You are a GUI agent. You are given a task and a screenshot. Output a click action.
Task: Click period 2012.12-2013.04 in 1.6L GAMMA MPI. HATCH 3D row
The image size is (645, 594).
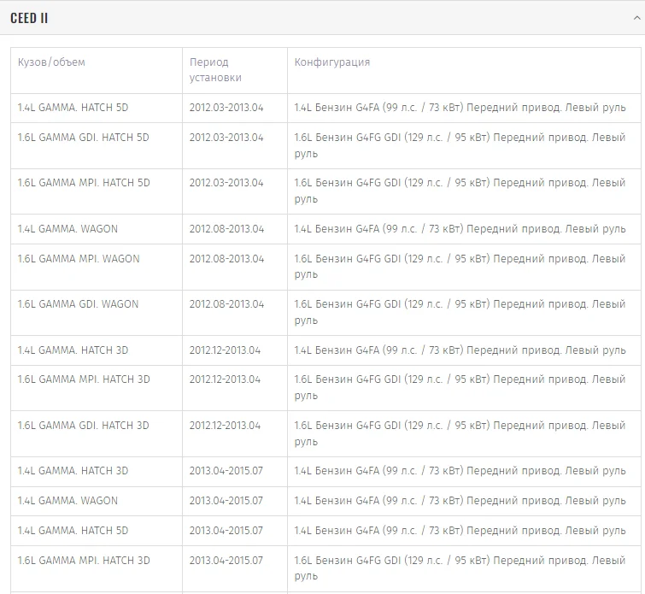tap(225, 379)
